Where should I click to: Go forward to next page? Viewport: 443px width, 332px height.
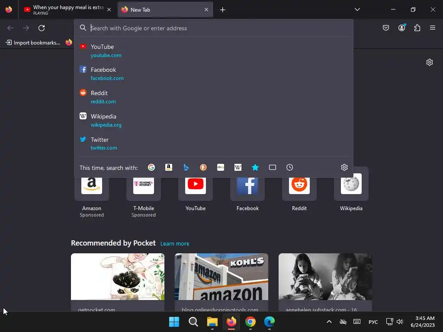coord(26,28)
